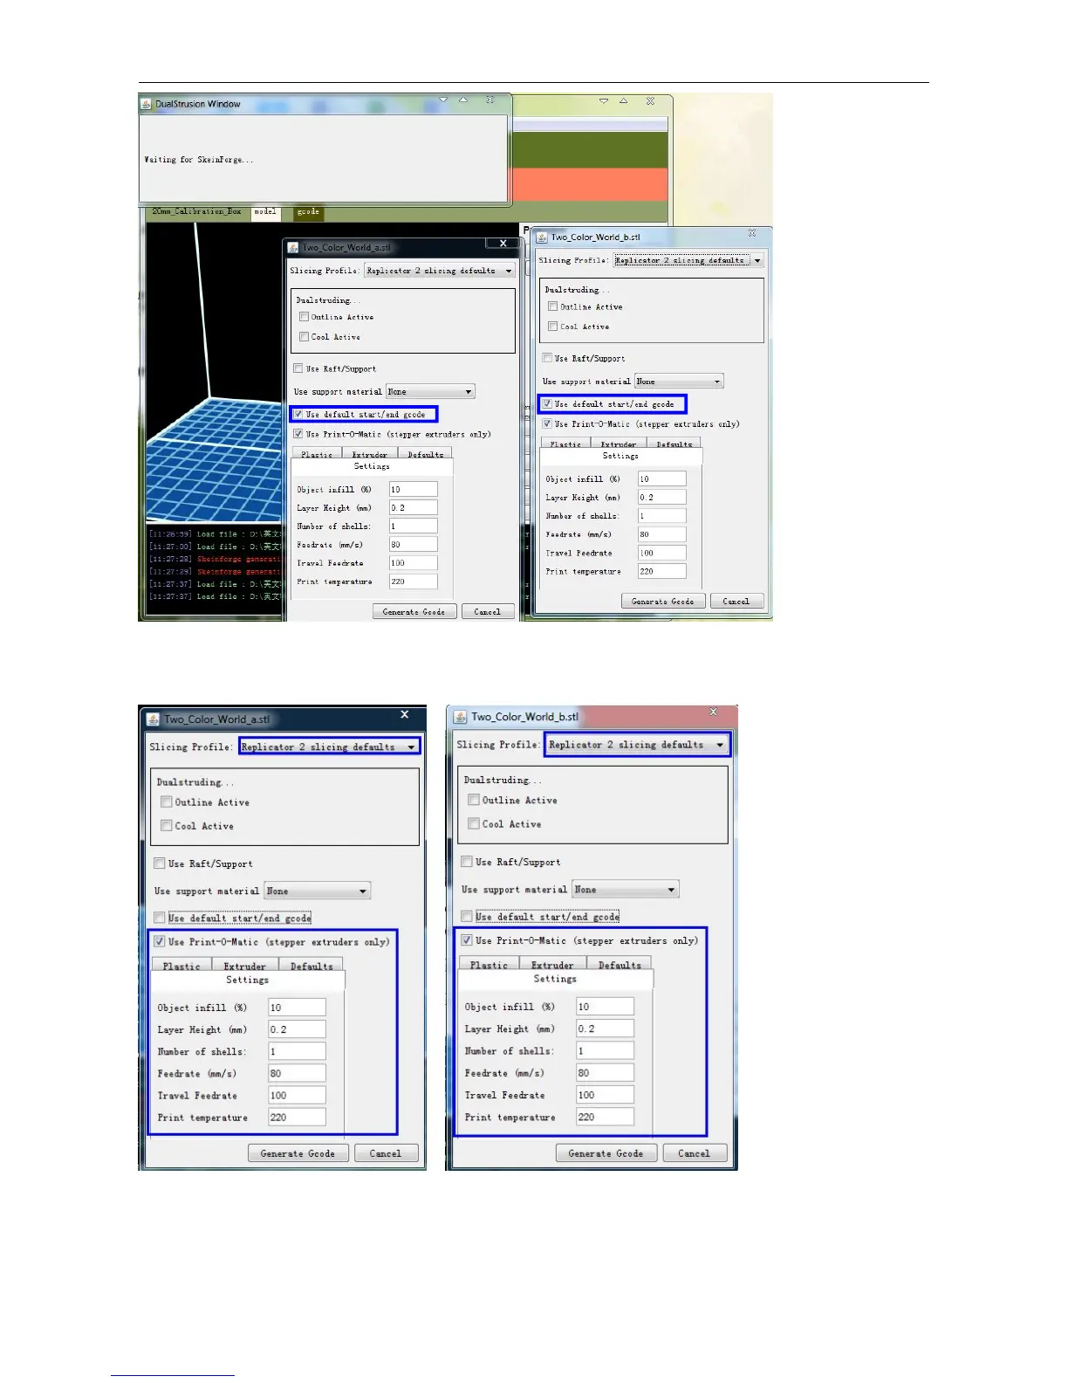Close the enlarged Two_Color_World_a.stl dialog
The image size is (1068, 1383).
pyautogui.click(x=405, y=714)
